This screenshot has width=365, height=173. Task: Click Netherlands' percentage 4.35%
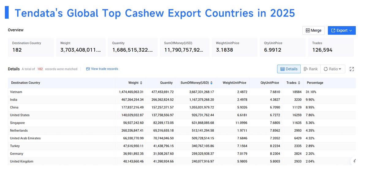310,131
